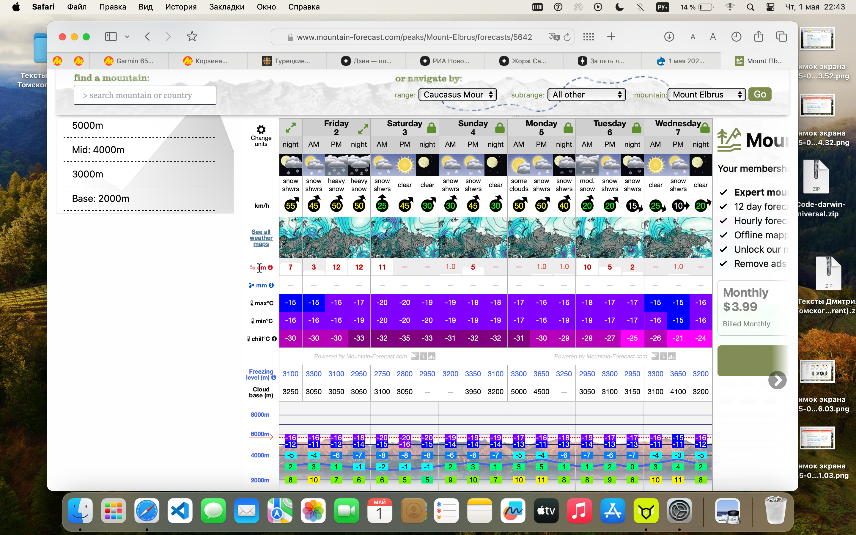Viewport: 856px width, 535px height.
Task: Open a new tab with the plus button
Action: pyautogui.click(x=611, y=37)
